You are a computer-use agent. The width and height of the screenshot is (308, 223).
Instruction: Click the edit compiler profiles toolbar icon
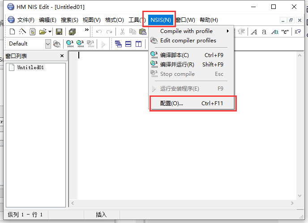click(x=57, y=44)
